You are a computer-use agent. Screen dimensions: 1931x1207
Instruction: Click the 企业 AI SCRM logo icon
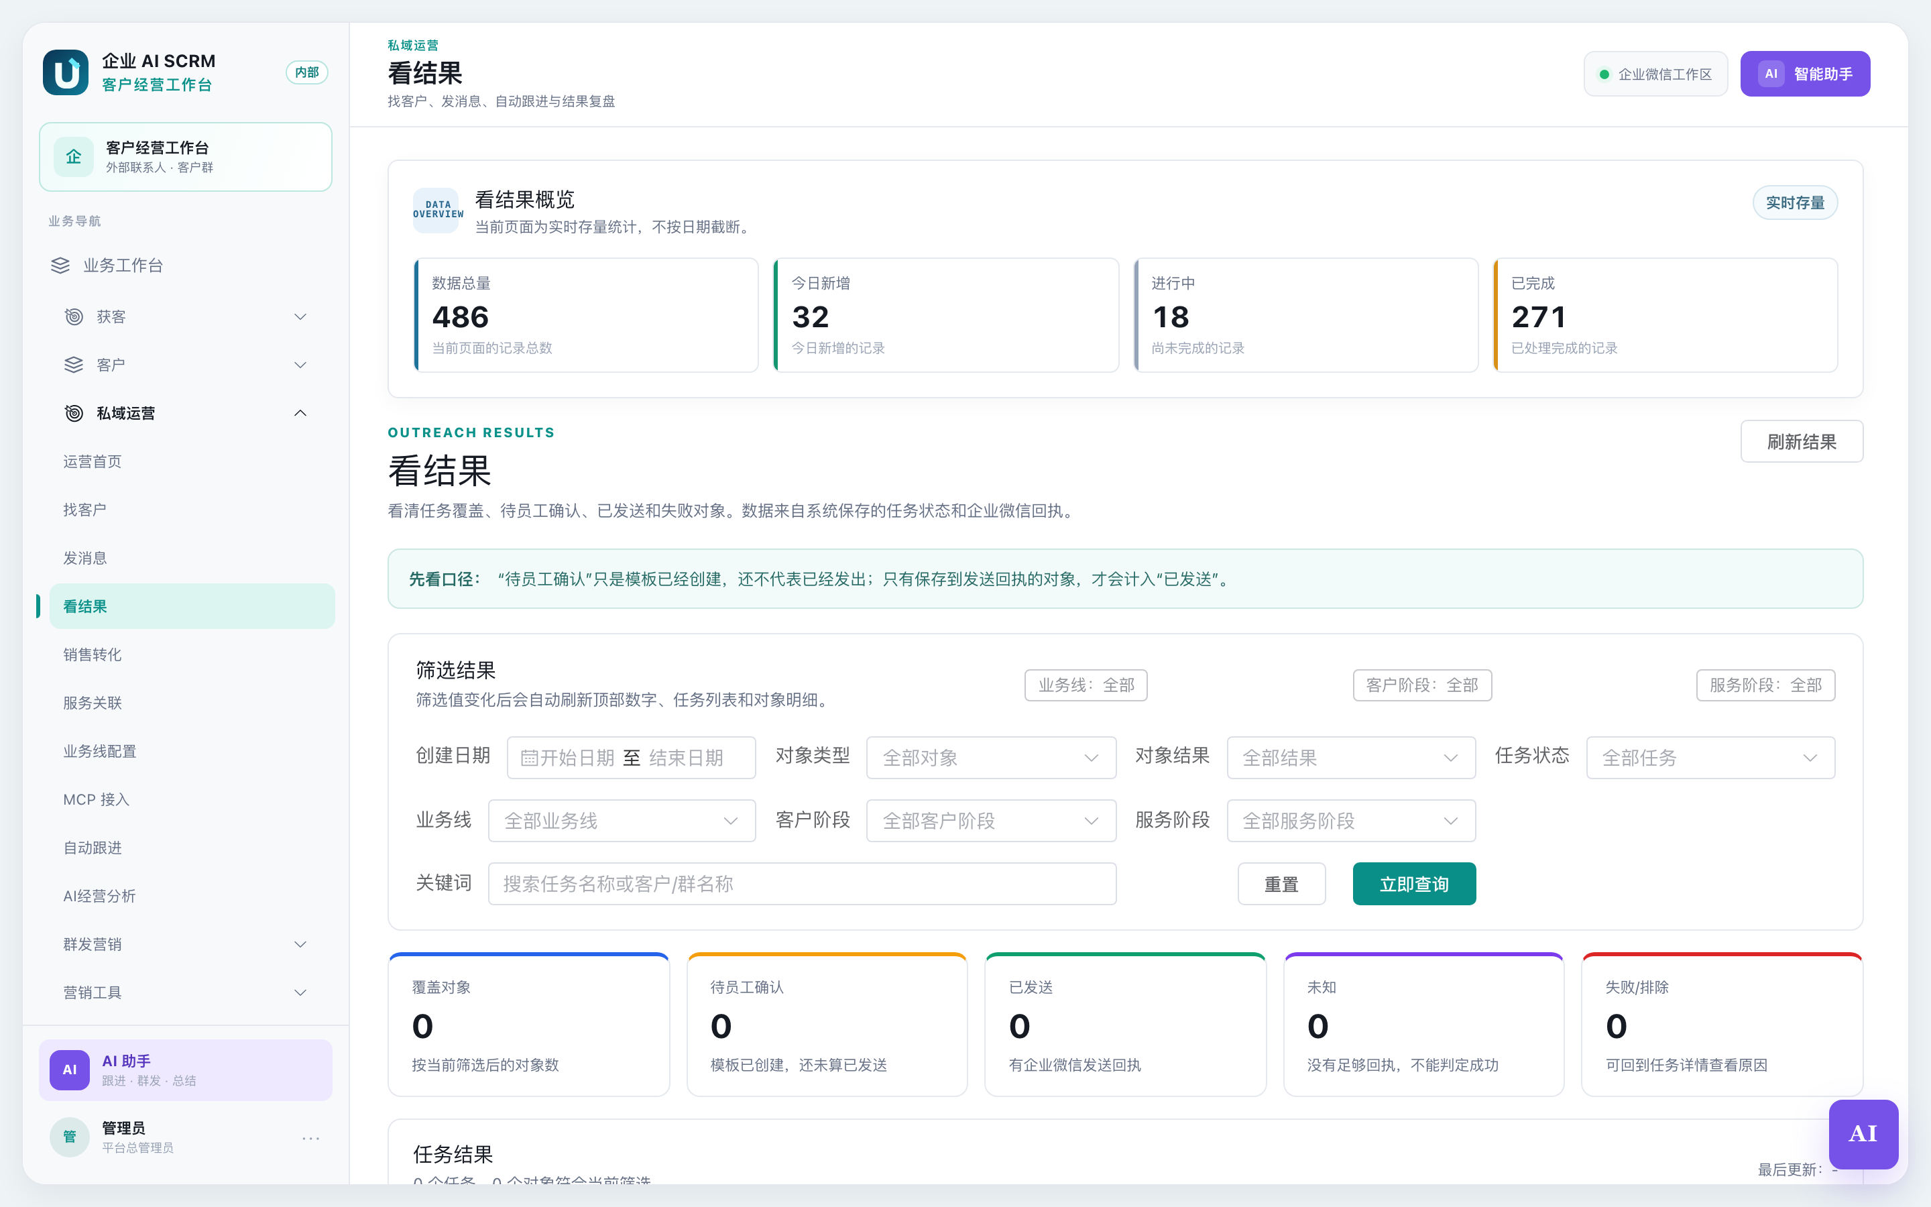[66, 72]
